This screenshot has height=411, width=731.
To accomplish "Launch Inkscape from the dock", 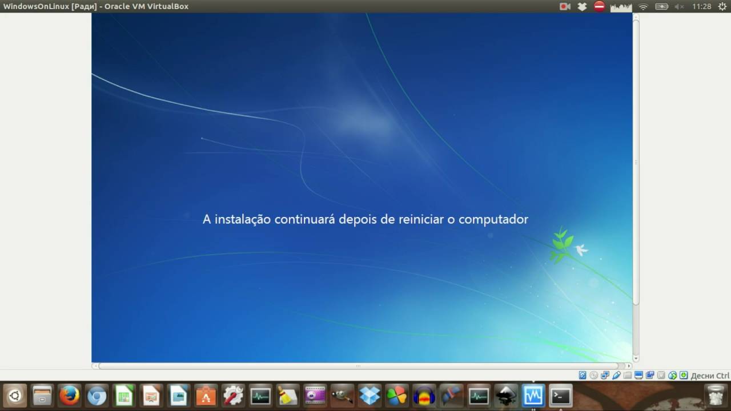I will [x=506, y=395].
